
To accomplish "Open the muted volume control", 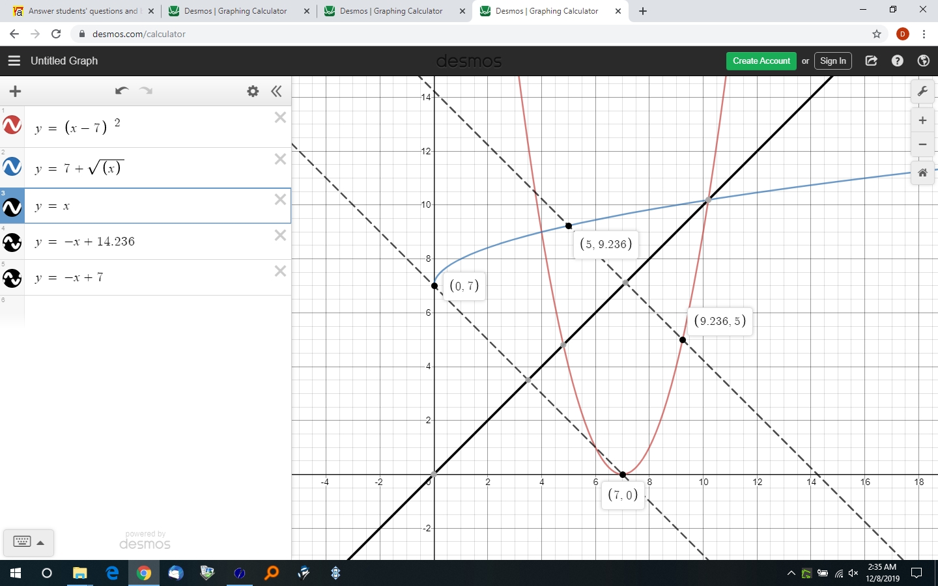I will coord(853,573).
